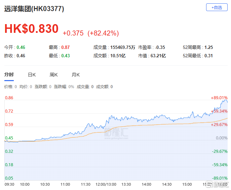
Task: Select the stock title 远洋集团(HK03377)
Action: click(x=34, y=9)
